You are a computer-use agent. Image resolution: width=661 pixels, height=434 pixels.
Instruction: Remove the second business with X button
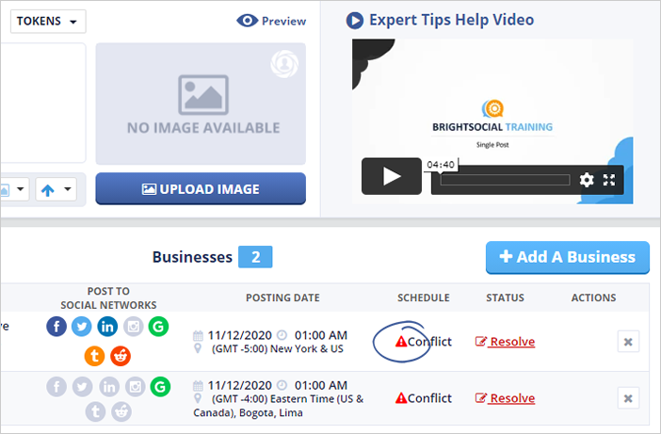click(629, 399)
